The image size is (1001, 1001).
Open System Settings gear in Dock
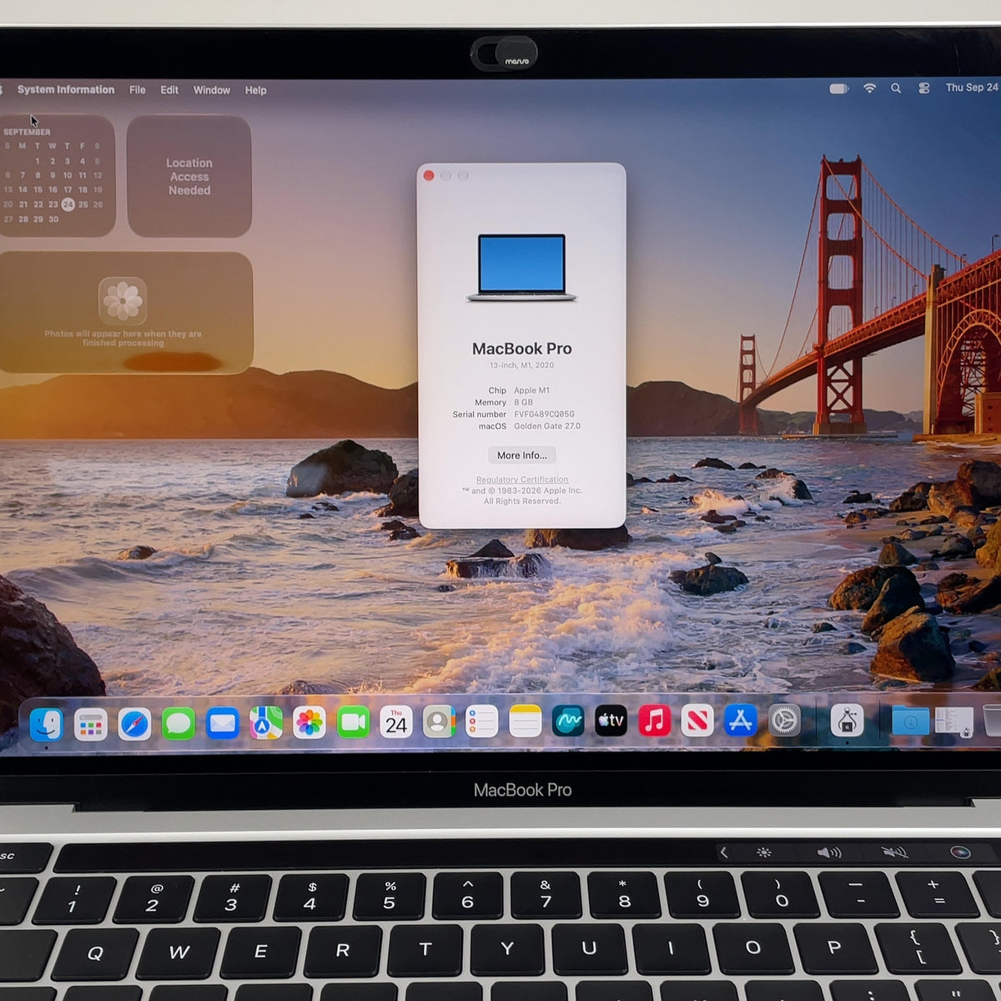(x=784, y=721)
